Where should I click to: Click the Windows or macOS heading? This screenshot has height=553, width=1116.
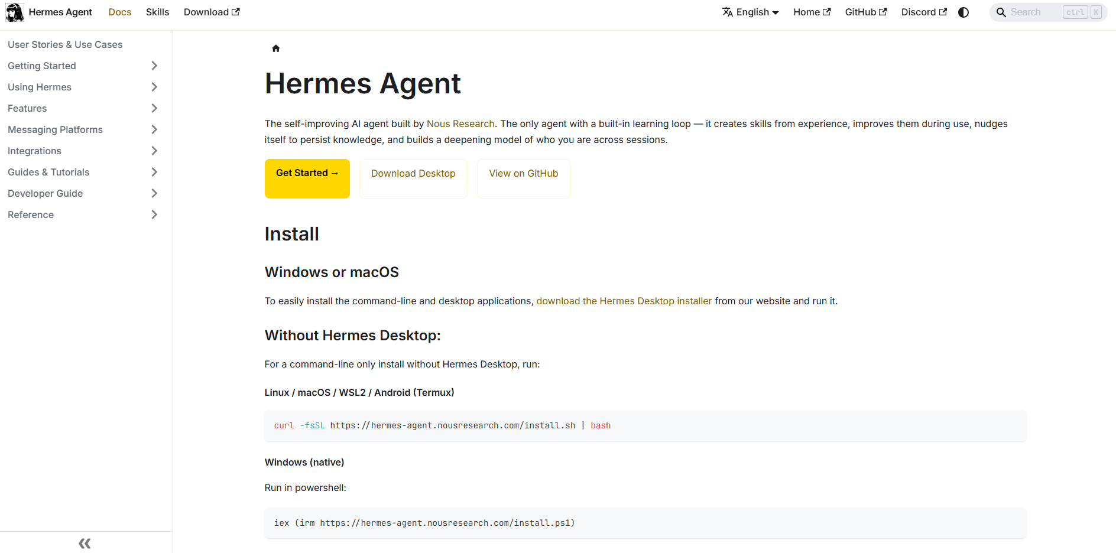click(x=332, y=272)
